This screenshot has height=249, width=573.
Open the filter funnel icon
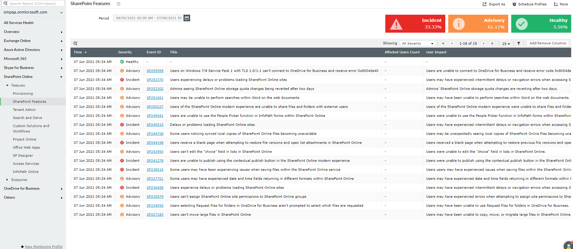[519, 43]
